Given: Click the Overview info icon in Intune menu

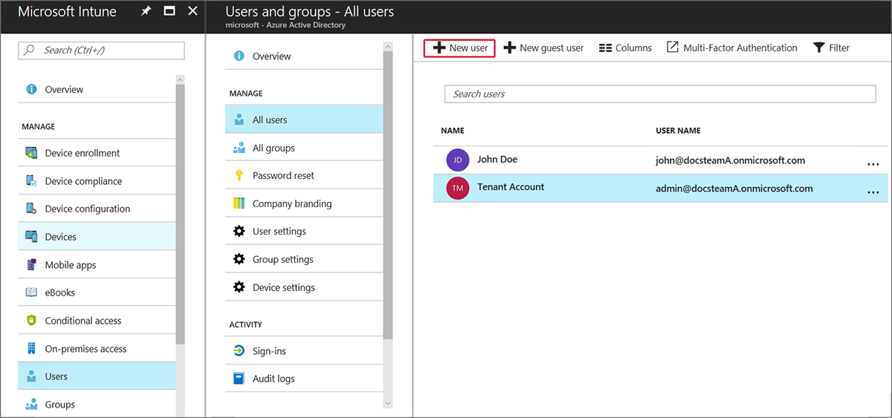Looking at the screenshot, I should tap(31, 89).
